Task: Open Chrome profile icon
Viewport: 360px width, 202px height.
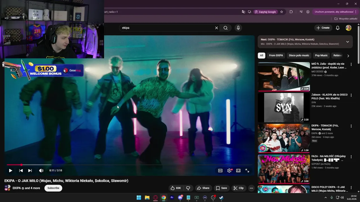Action: [308, 12]
